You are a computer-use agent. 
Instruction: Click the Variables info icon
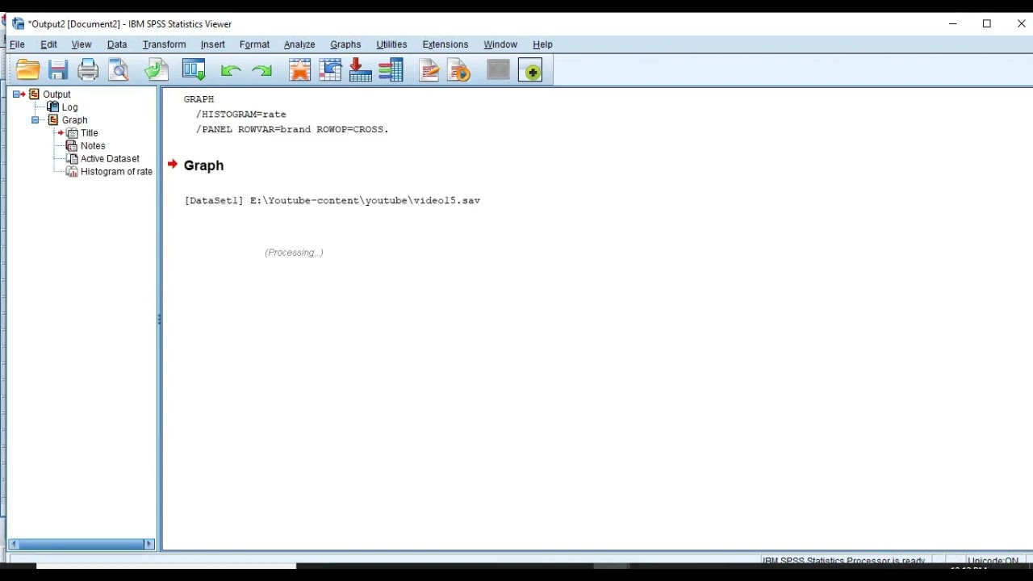tap(391, 70)
